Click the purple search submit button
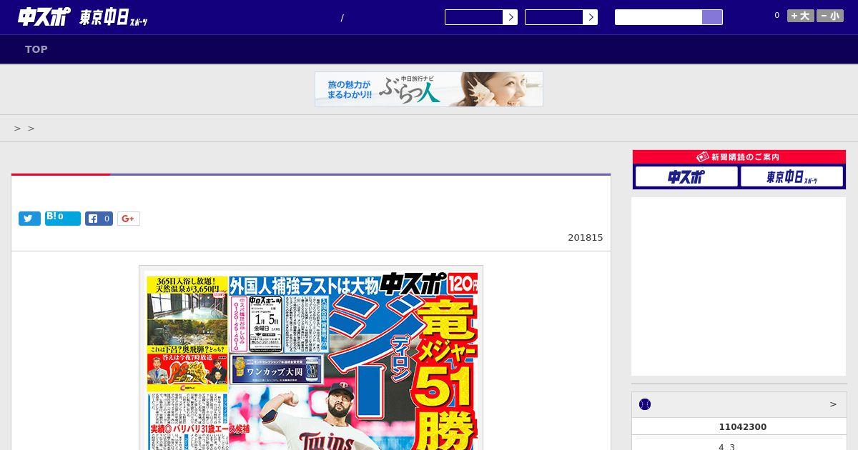Image resolution: width=858 pixels, height=450 pixels. pyautogui.click(x=712, y=17)
